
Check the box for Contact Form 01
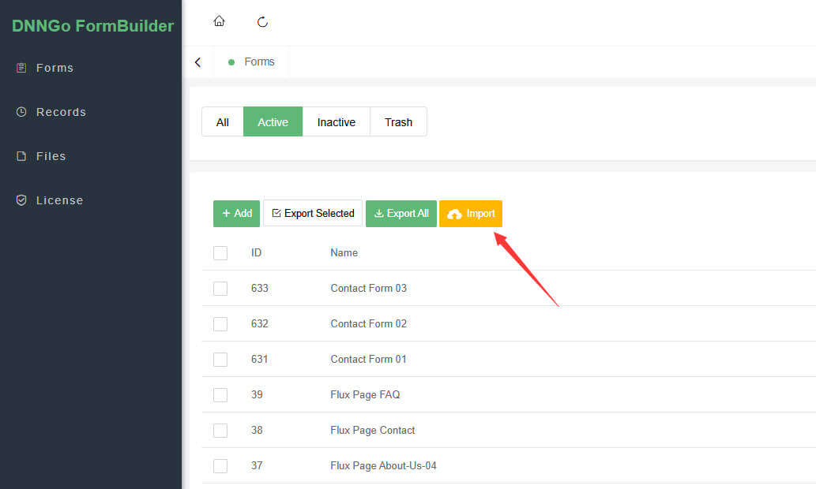click(220, 359)
